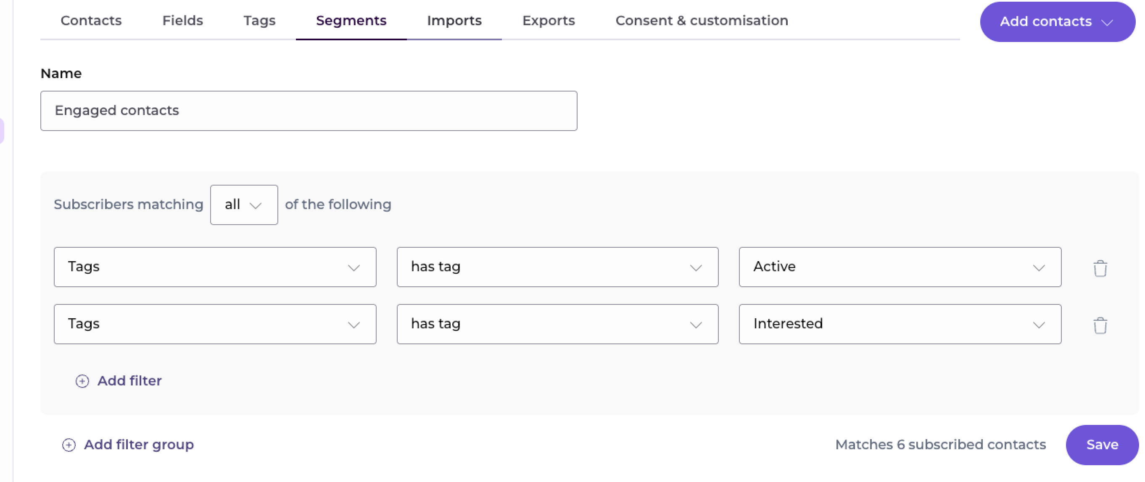The width and height of the screenshot is (1145, 482).
Task: Open Consent & customisation tab
Action: point(701,21)
